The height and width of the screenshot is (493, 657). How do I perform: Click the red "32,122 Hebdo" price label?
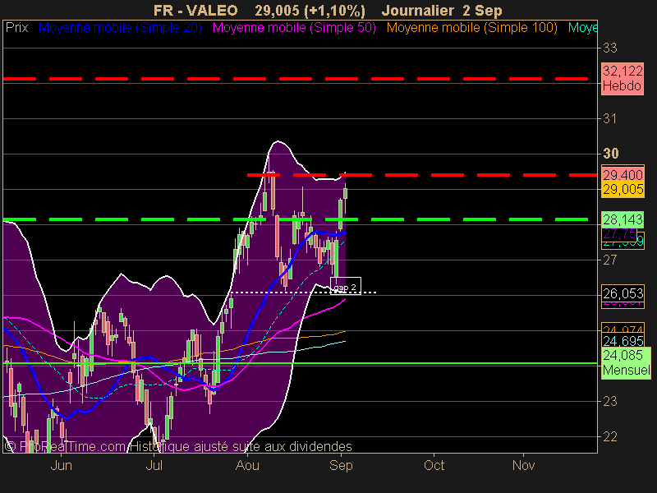[x=623, y=78]
